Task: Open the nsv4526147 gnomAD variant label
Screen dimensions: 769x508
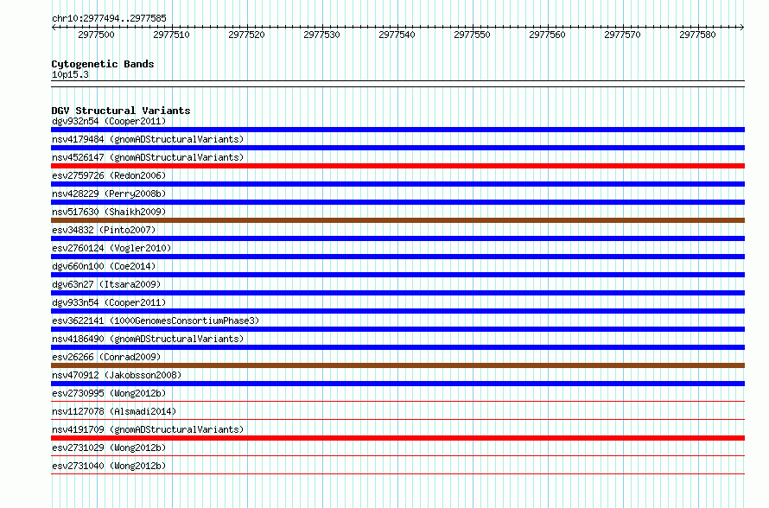Action: 148,157
